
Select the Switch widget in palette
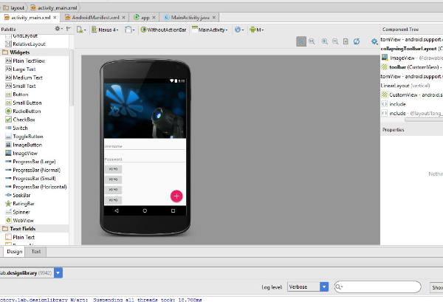[x=20, y=128]
